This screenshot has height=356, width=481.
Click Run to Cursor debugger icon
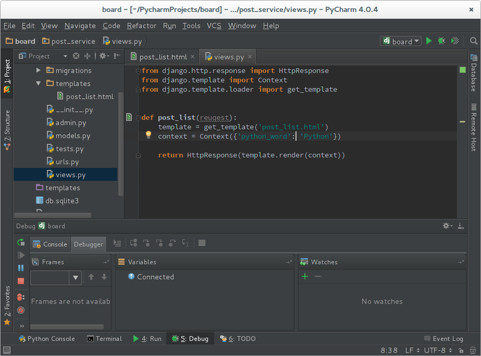click(186, 243)
